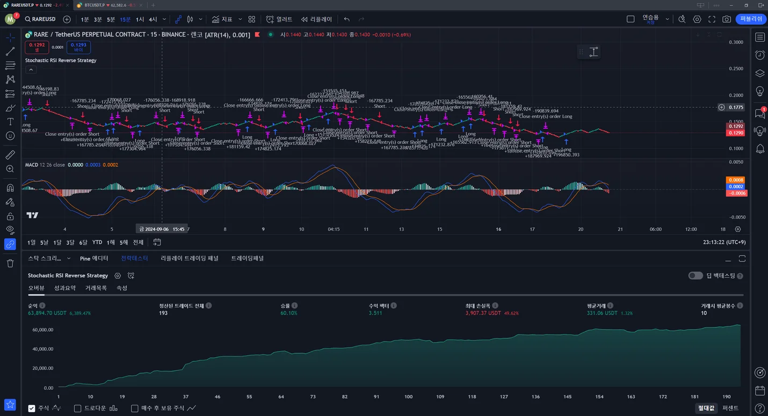Click the trash remove objects icon
768x416 pixels.
10,263
